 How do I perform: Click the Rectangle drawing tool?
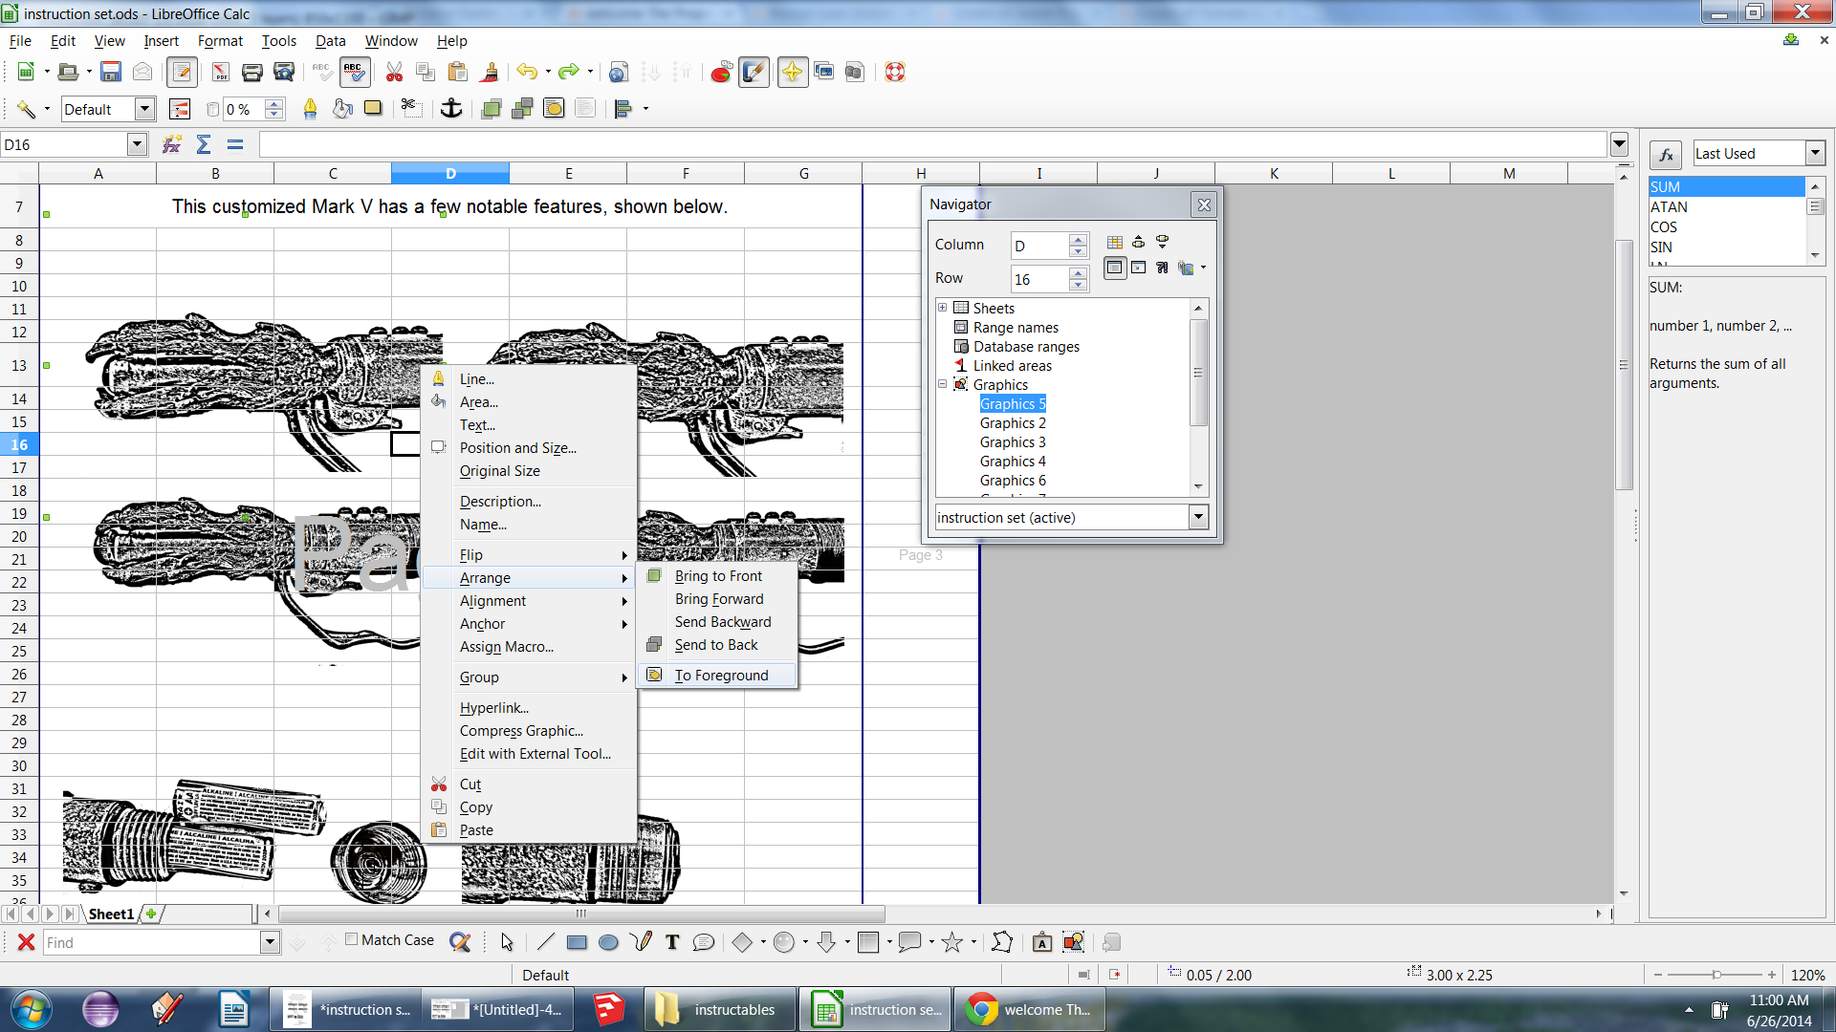[577, 942]
